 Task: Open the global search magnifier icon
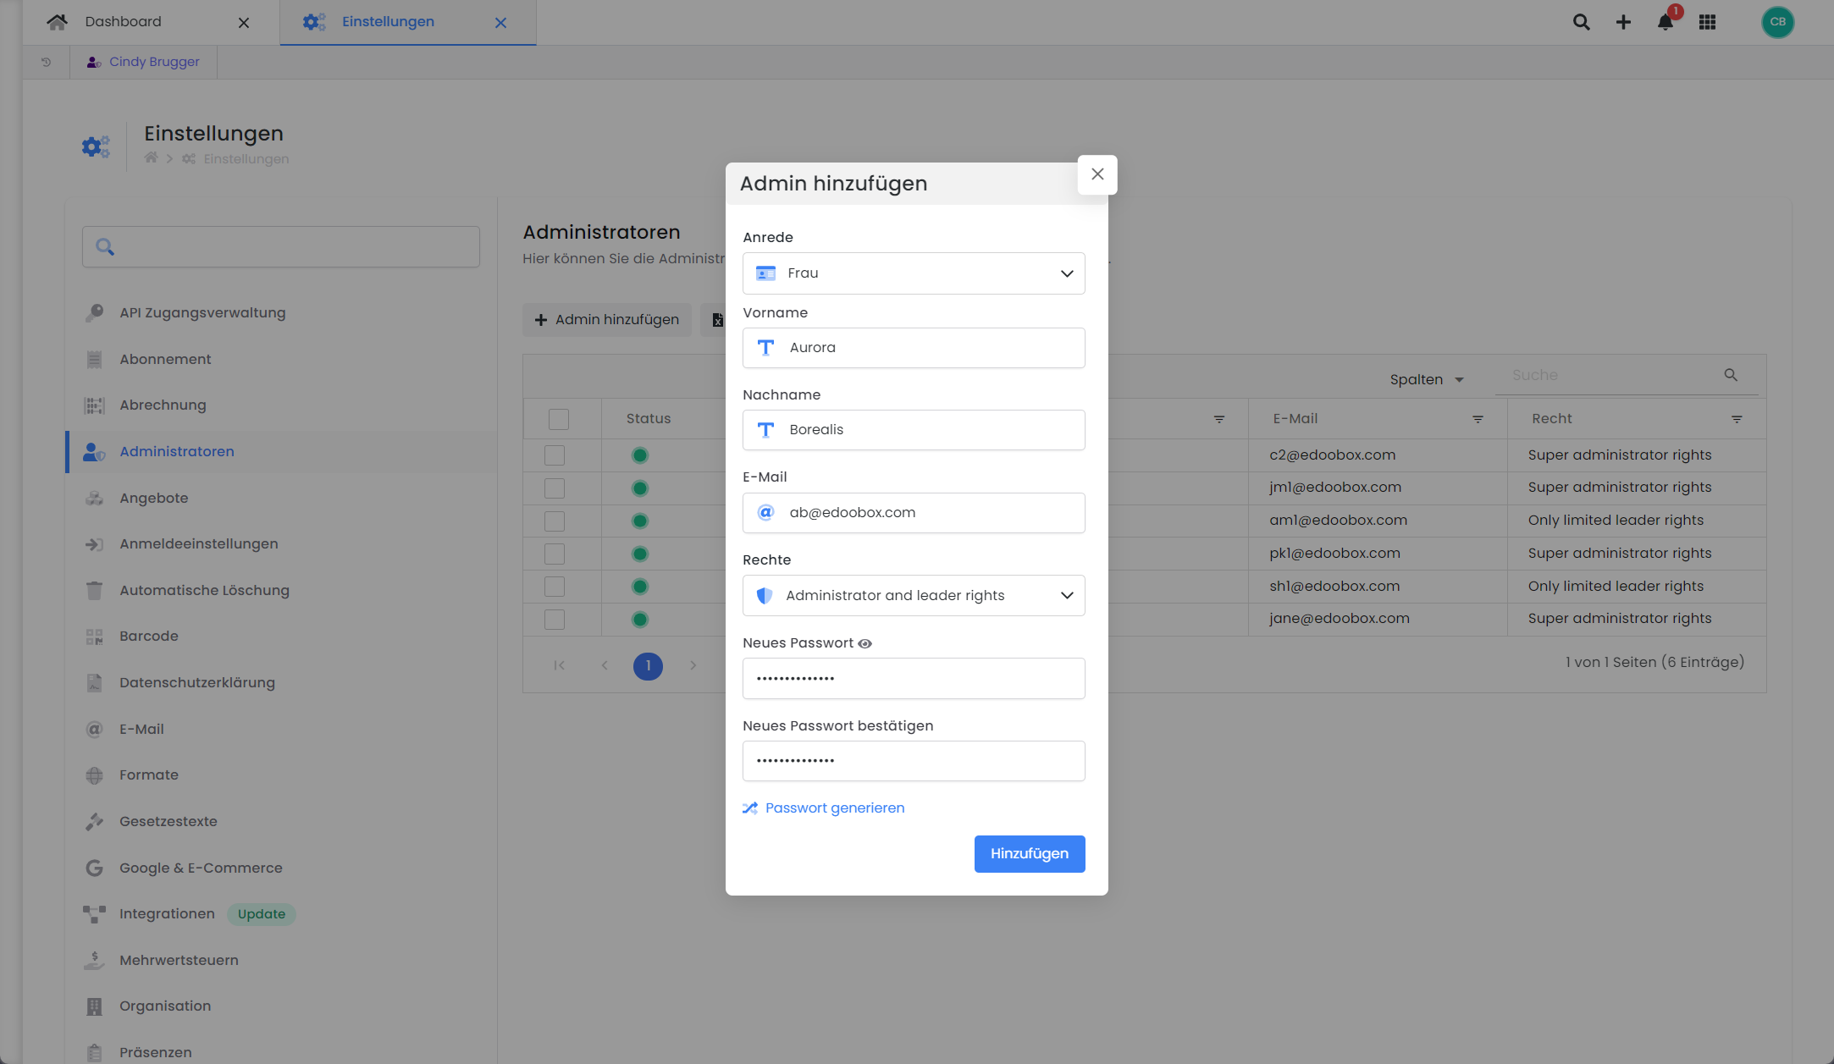click(1580, 22)
